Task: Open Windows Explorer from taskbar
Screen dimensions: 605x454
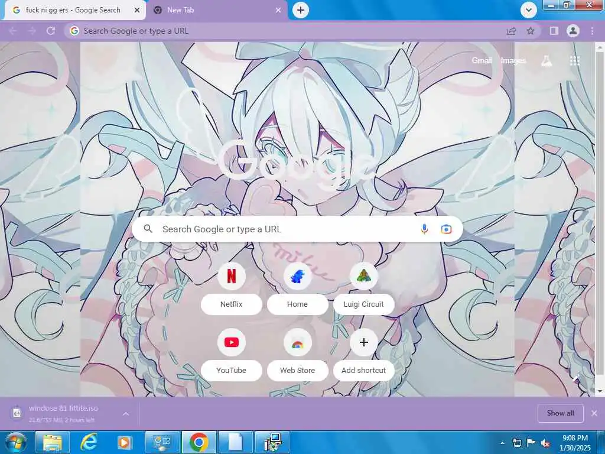Action: (53, 442)
